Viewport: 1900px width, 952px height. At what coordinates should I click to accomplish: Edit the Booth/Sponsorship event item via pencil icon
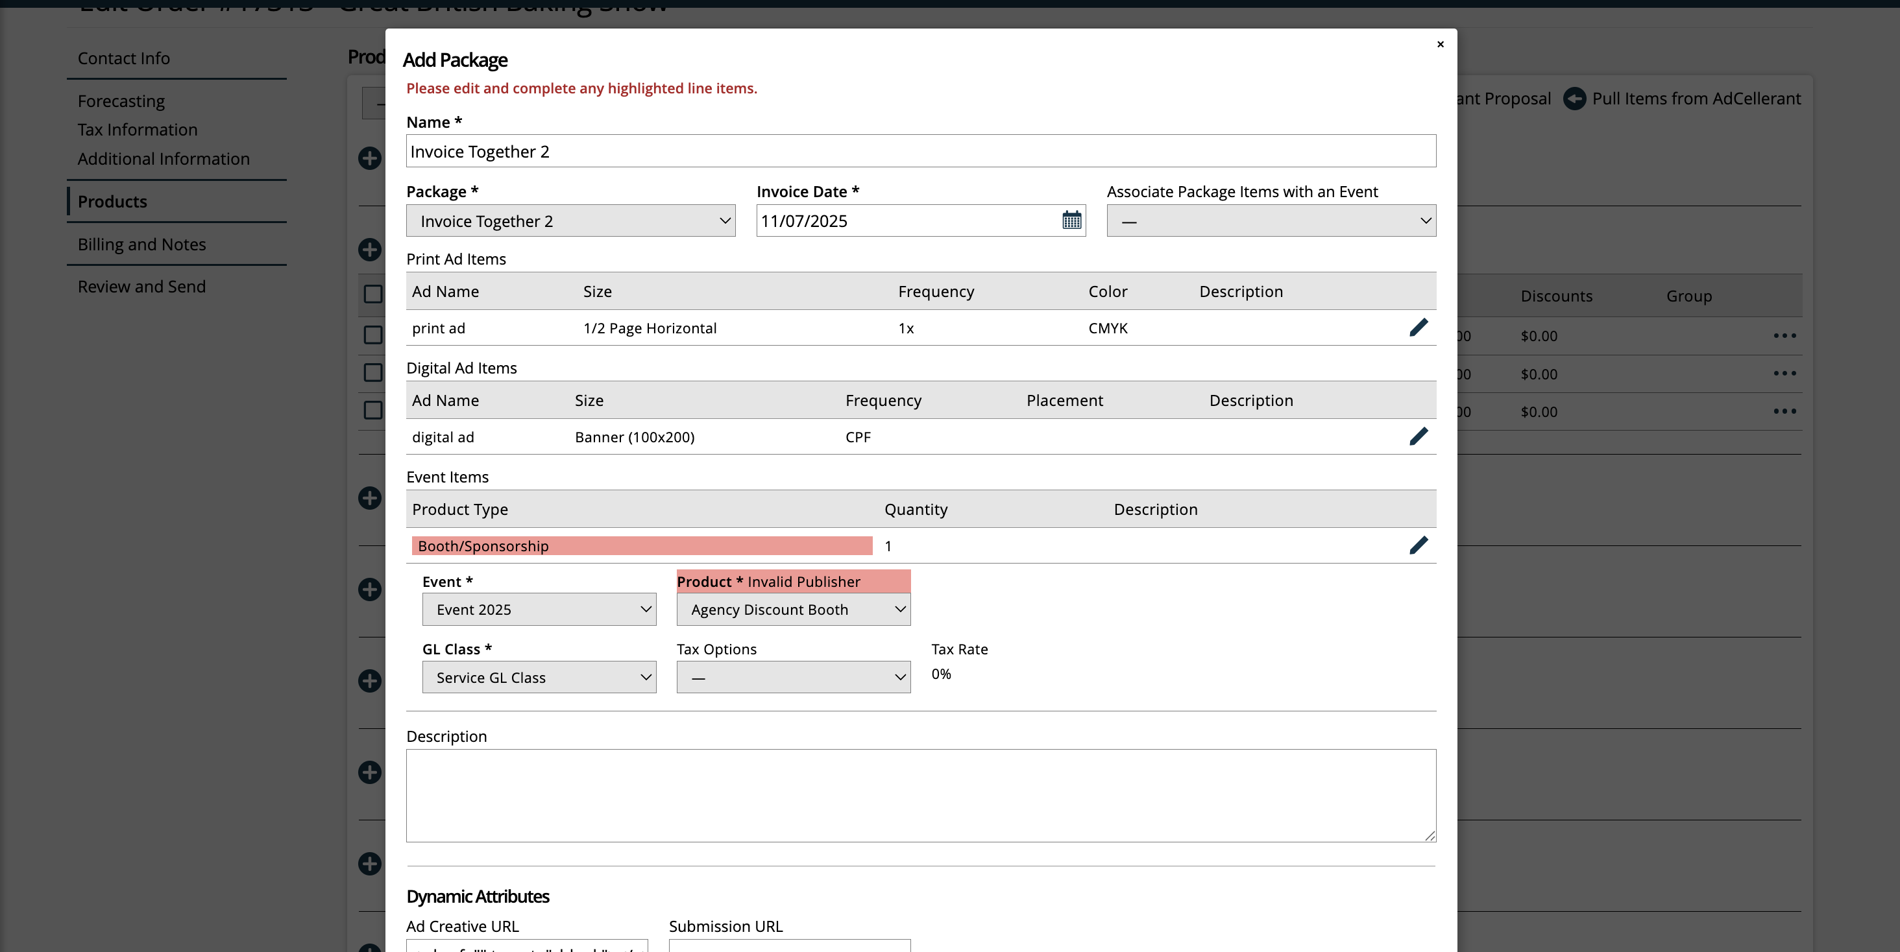pos(1419,545)
